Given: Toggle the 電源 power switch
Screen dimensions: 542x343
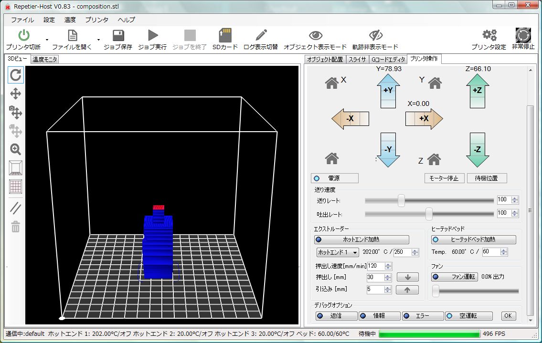Looking at the screenshot, I should [x=335, y=178].
